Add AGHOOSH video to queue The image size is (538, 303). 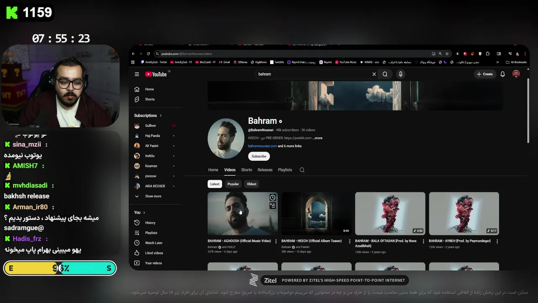pyautogui.click(x=273, y=206)
